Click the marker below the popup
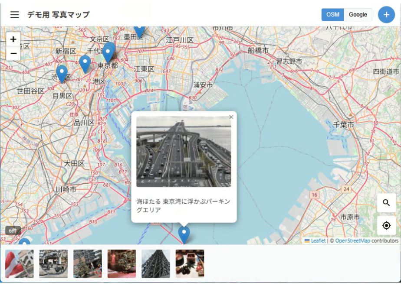This screenshot has height=286, width=401. (184, 235)
